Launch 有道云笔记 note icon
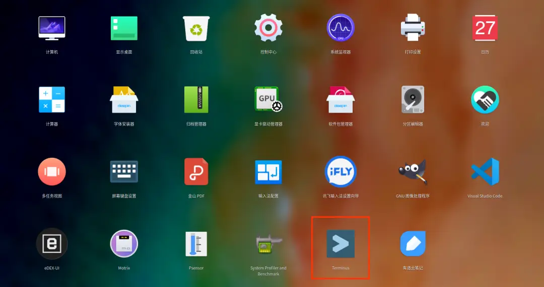 click(x=413, y=244)
